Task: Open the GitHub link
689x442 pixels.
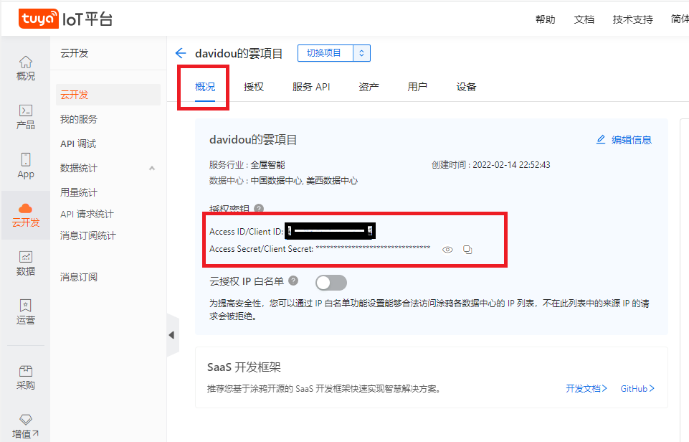Action: 637,389
